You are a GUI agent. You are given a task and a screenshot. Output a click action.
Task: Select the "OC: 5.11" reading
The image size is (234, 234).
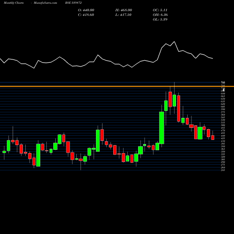coord(160,10)
